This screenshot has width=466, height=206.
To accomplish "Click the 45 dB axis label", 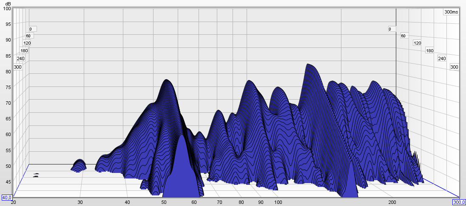I will pos(9,181).
